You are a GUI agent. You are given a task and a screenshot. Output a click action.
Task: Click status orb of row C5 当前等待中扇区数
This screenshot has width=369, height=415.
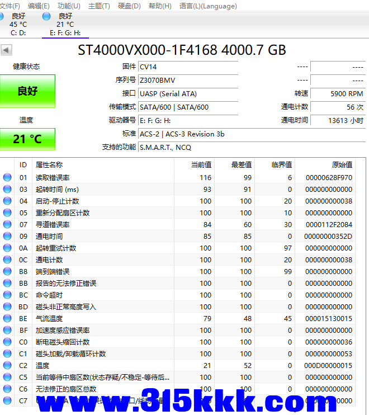pos(7,377)
